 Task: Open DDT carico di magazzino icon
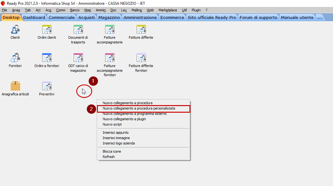coord(78,58)
